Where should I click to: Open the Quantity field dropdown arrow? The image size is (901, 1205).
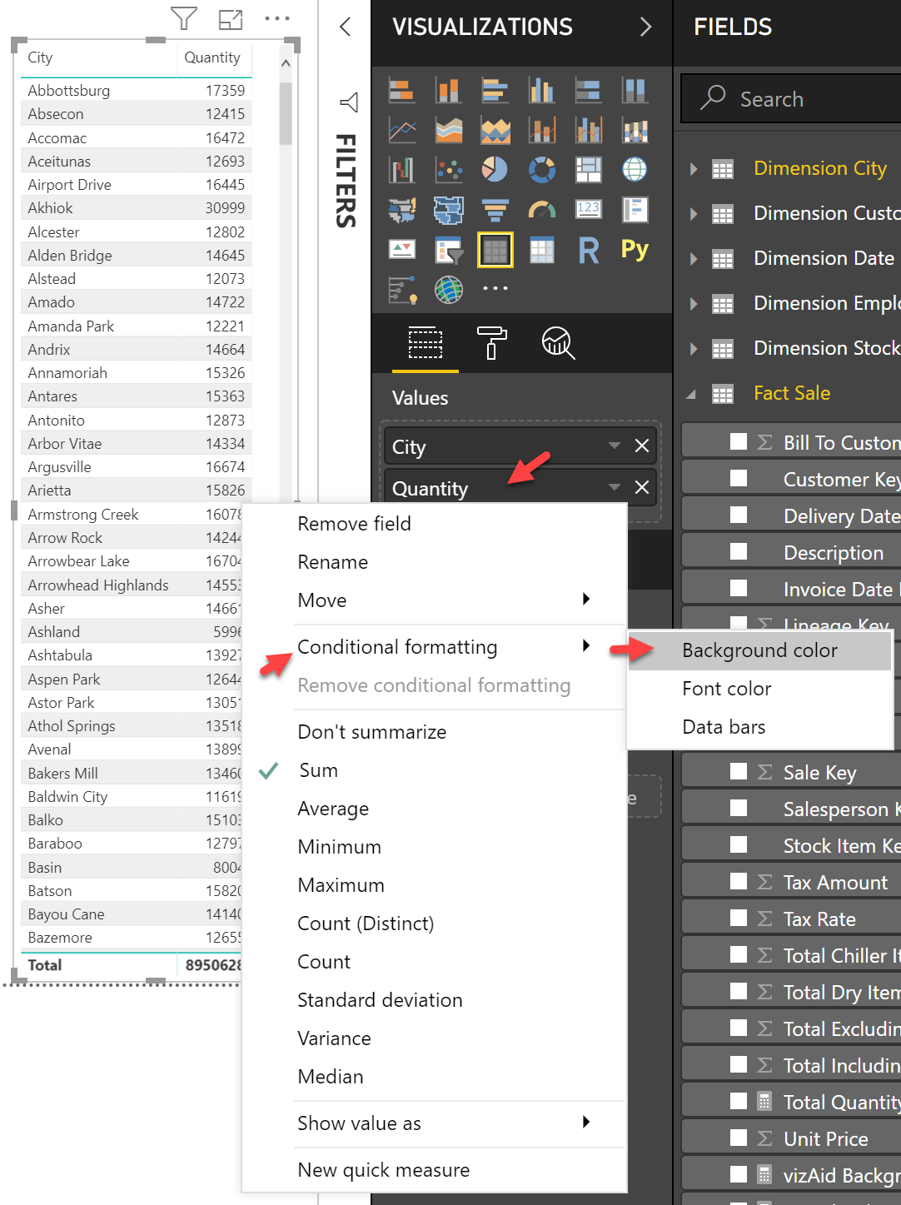[x=615, y=487]
